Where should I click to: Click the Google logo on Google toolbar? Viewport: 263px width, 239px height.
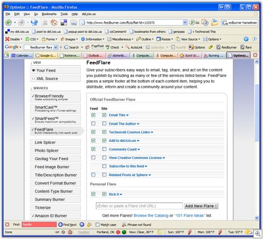click(12, 47)
